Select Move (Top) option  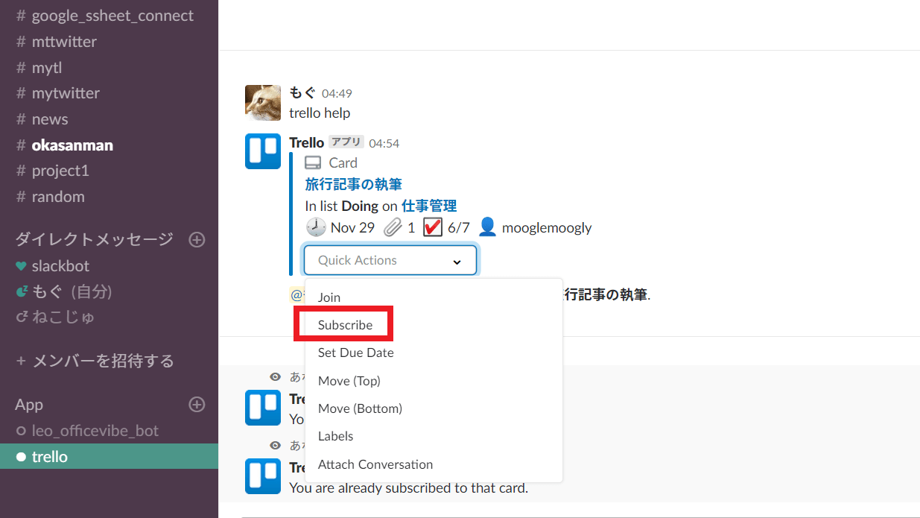[349, 381]
